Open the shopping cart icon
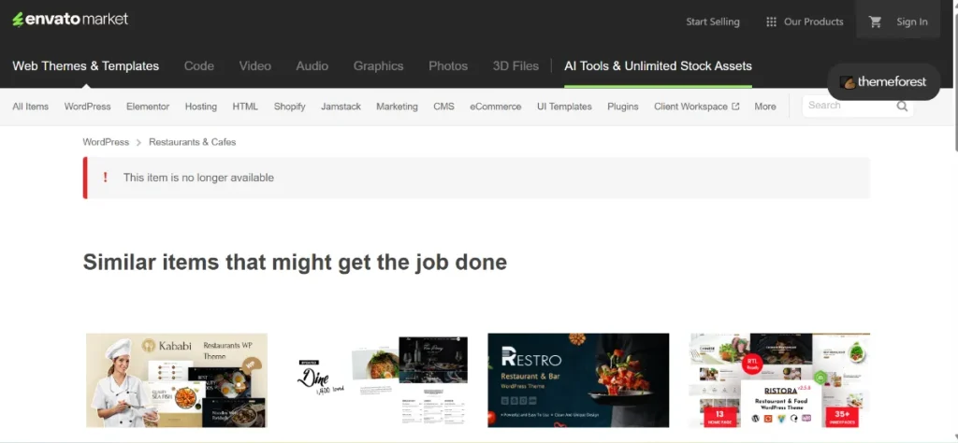Viewport: 958px width, 443px height. tap(876, 22)
